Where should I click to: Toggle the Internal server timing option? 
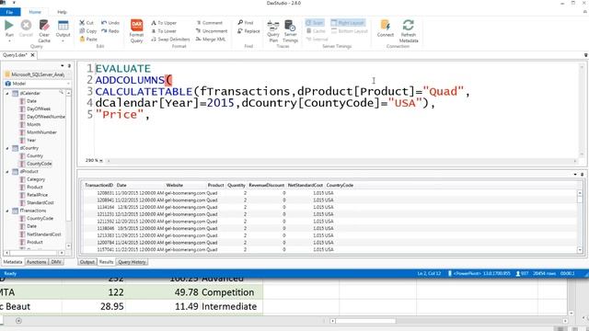click(317, 39)
